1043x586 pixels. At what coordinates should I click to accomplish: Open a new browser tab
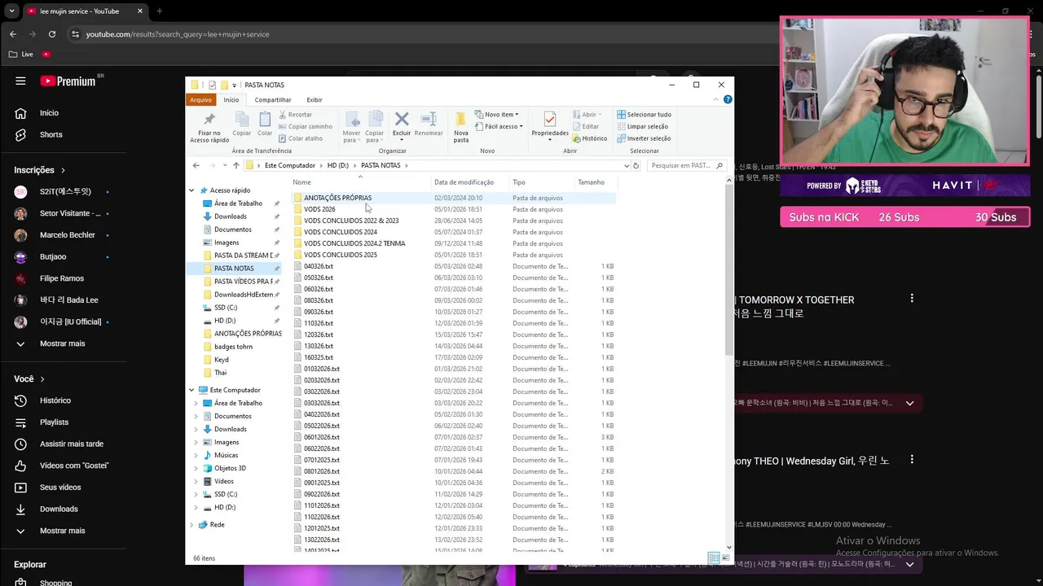pos(159,11)
